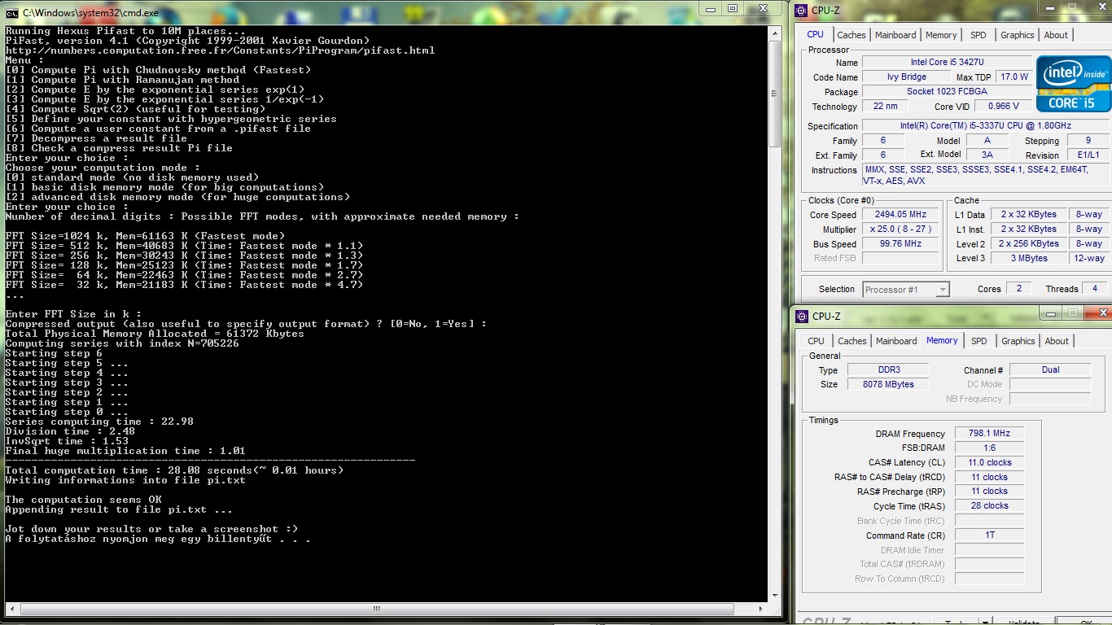Open SPD tab in the memory CPU-Z window
This screenshot has height=625, width=1112.
pyautogui.click(x=979, y=341)
